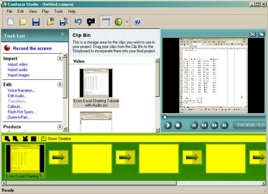Click the transition arrow after the Econ Excel storyboard clip
This screenshot has height=194, width=268.
pos(59,157)
